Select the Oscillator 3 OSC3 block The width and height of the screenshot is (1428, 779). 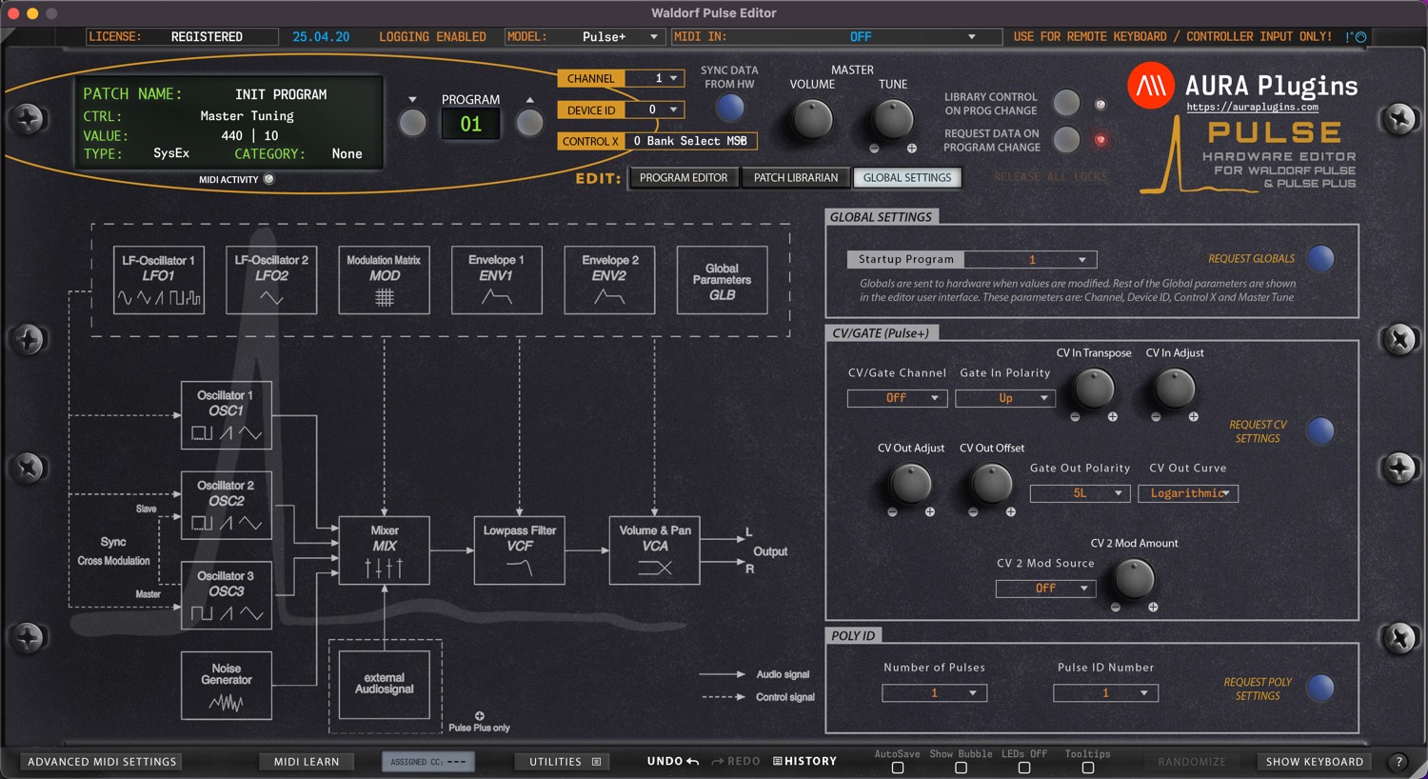(x=227, y=595)
